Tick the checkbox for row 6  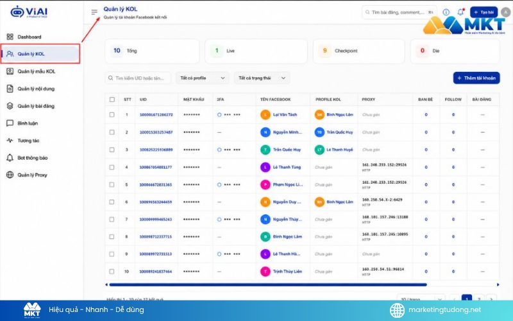tap(112, 202)
